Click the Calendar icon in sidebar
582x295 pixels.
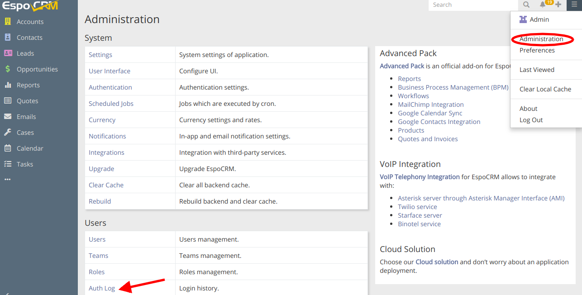pos(8,148)
